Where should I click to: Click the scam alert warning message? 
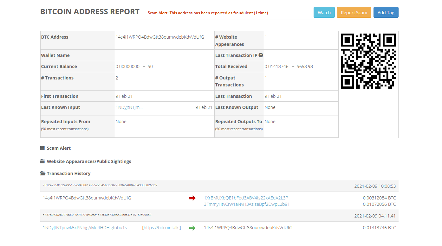208,13
